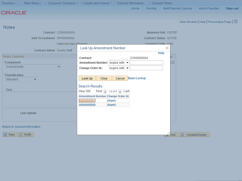
Task: Open the Worklist link
Action: point(151,8)
